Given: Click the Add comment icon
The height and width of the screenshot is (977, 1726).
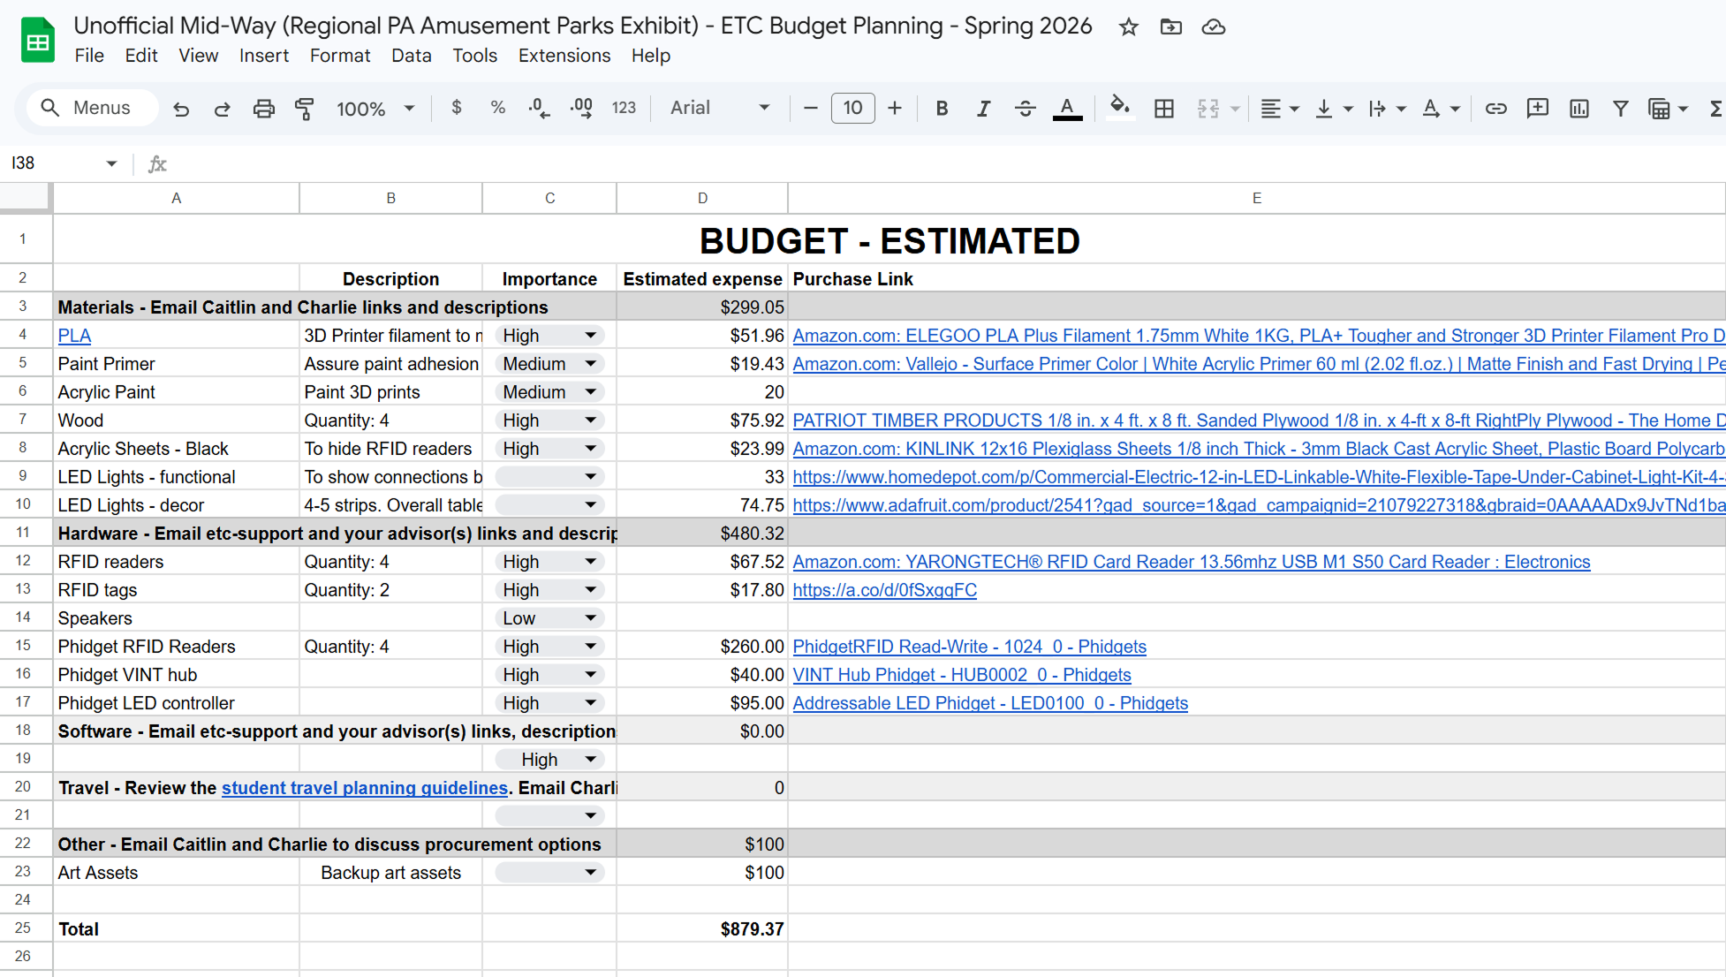Looking at the screenshot, I should [1538, 109].
